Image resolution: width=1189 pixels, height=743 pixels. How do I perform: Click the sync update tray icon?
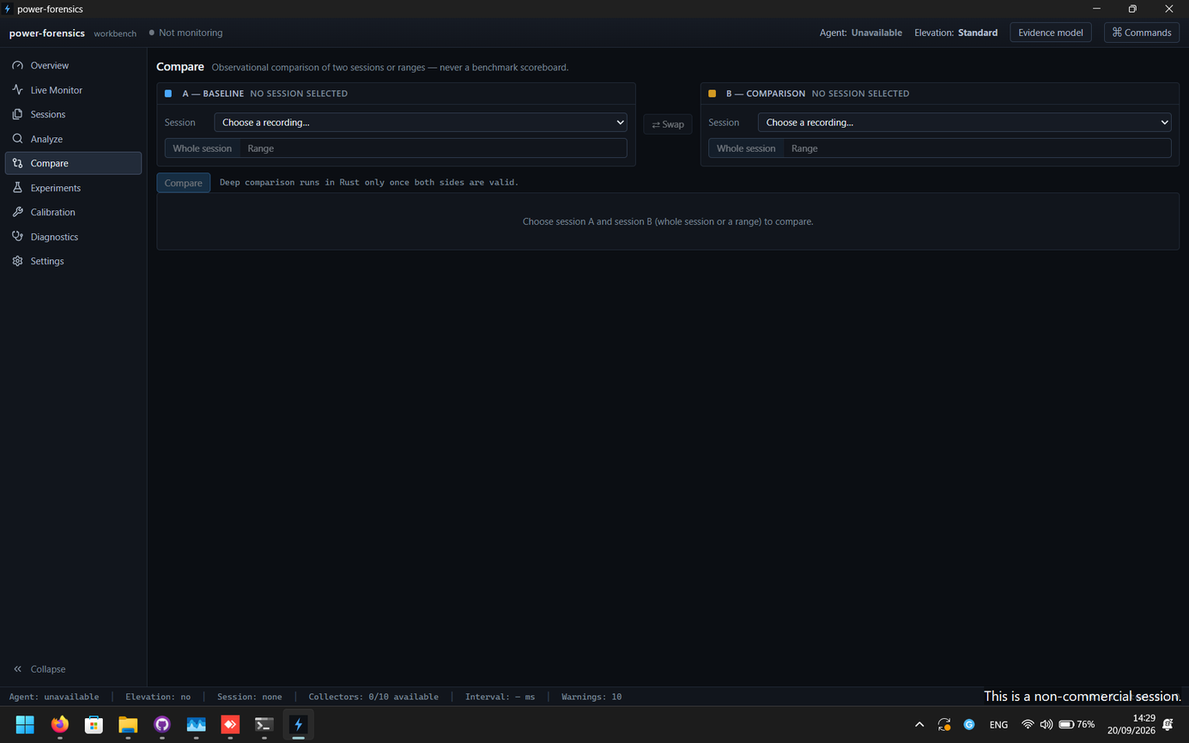point(944,725)
